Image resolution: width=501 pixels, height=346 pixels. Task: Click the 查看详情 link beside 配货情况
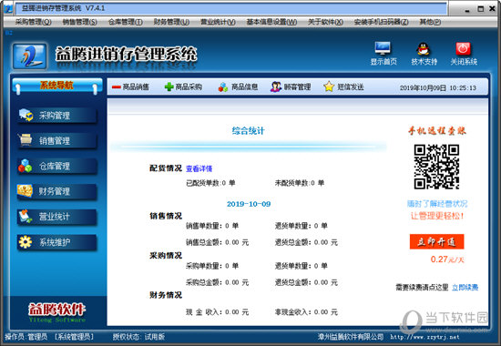pyautogui.click(x=199, y=168)
